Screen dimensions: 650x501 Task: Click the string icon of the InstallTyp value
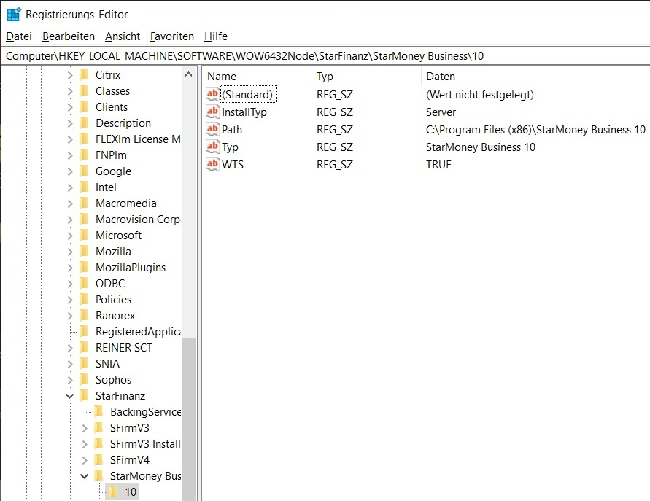[x=213, y=112]
